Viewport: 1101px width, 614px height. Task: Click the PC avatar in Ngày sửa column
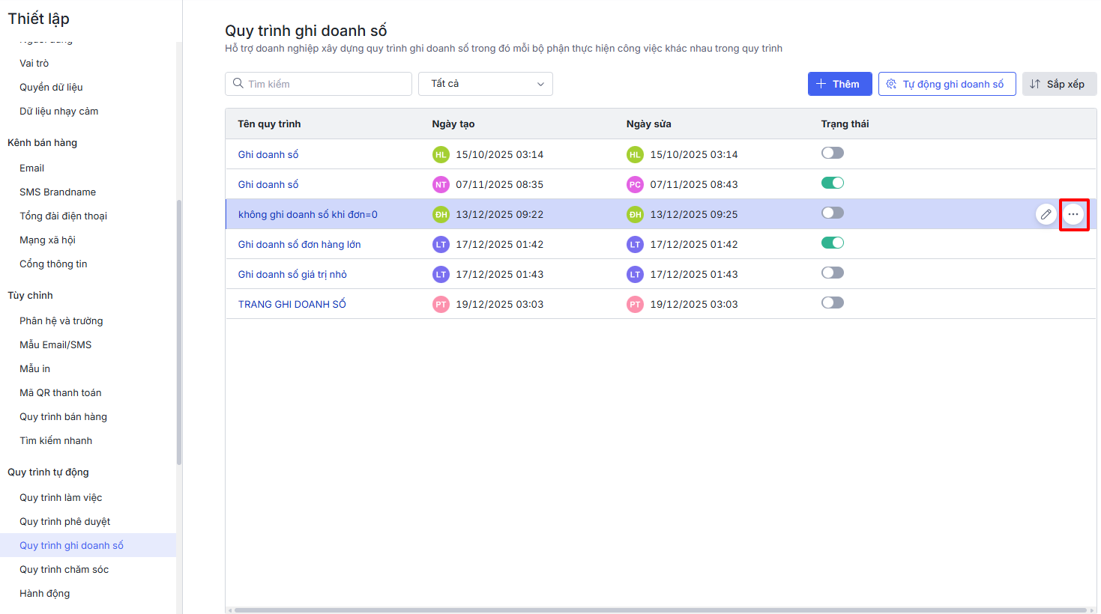635,185
